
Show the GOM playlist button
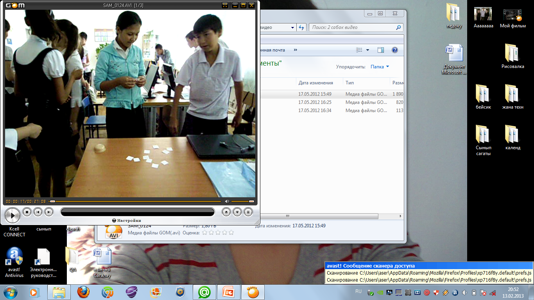(x=248, y=212)
